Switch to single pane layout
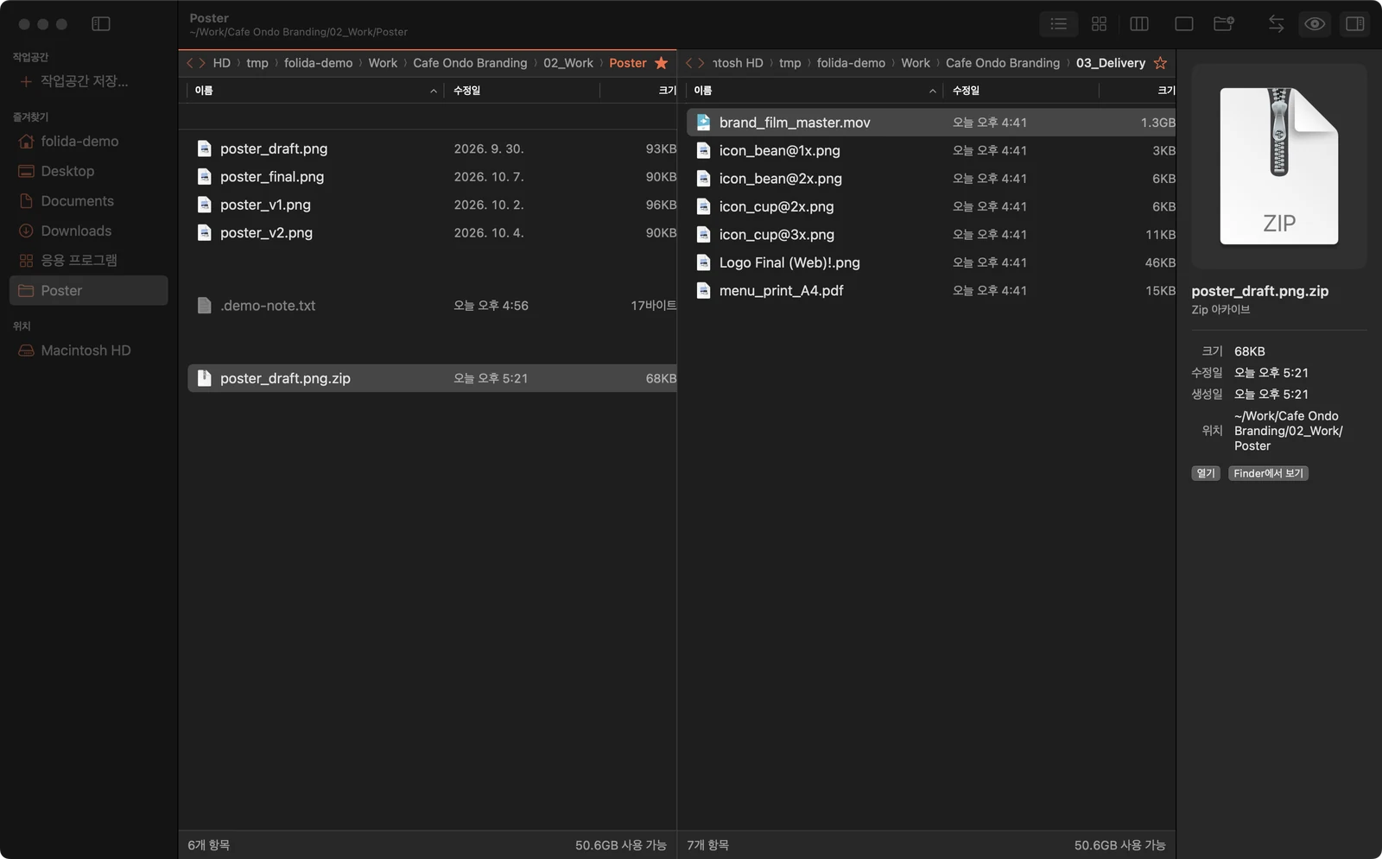This screenshot has height=859, width=1382. click(1184, 24)
